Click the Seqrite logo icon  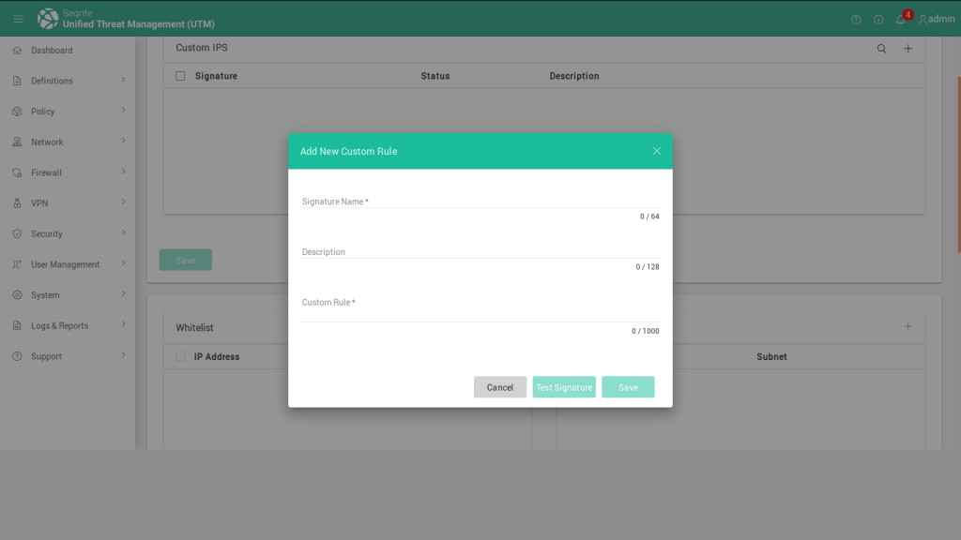[48, 19]
